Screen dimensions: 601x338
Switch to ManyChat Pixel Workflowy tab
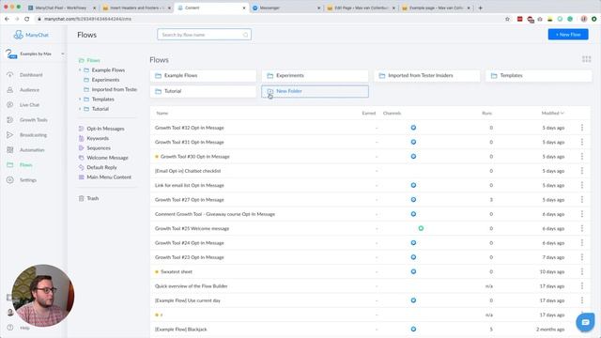click(x=61, y=8)
